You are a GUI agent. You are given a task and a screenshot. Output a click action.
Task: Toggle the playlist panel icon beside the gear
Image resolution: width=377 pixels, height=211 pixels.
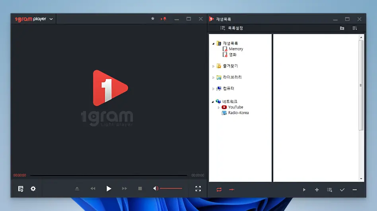21,189
